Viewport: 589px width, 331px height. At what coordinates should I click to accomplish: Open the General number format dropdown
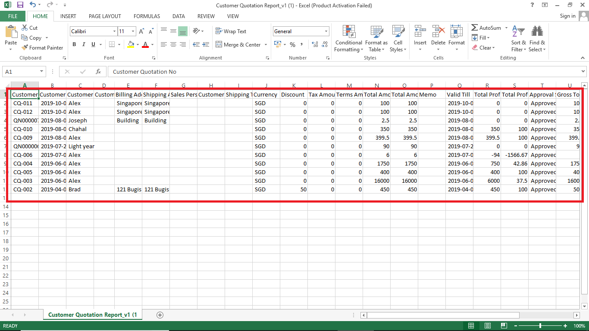point(326,31)
